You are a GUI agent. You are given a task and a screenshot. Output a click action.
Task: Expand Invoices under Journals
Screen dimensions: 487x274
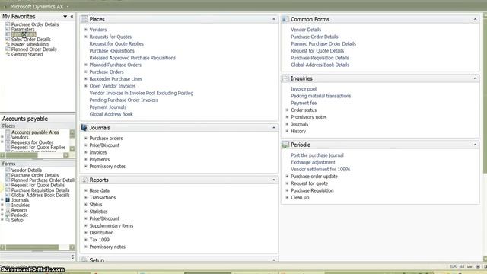coord(86,152)
